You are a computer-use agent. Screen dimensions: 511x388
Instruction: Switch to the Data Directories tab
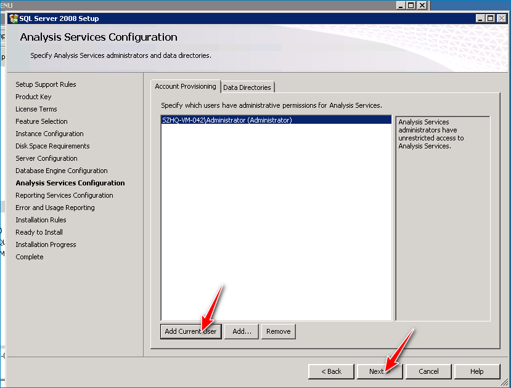coord(247,87)
